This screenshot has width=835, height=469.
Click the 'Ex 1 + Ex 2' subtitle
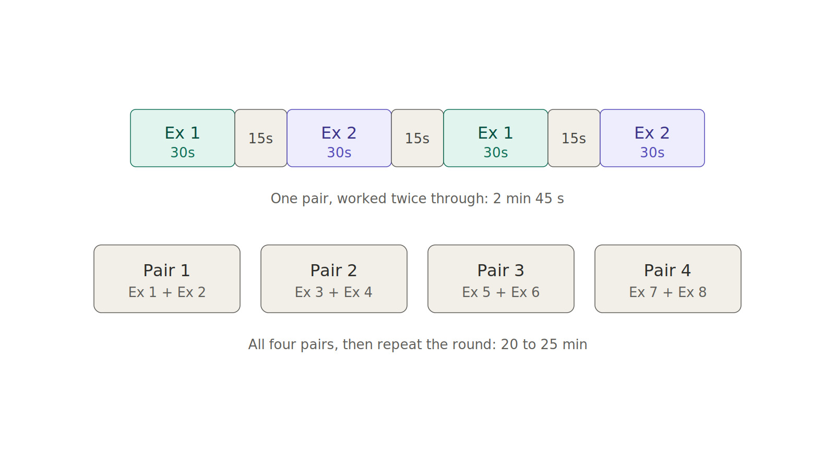tap(167, 292)
